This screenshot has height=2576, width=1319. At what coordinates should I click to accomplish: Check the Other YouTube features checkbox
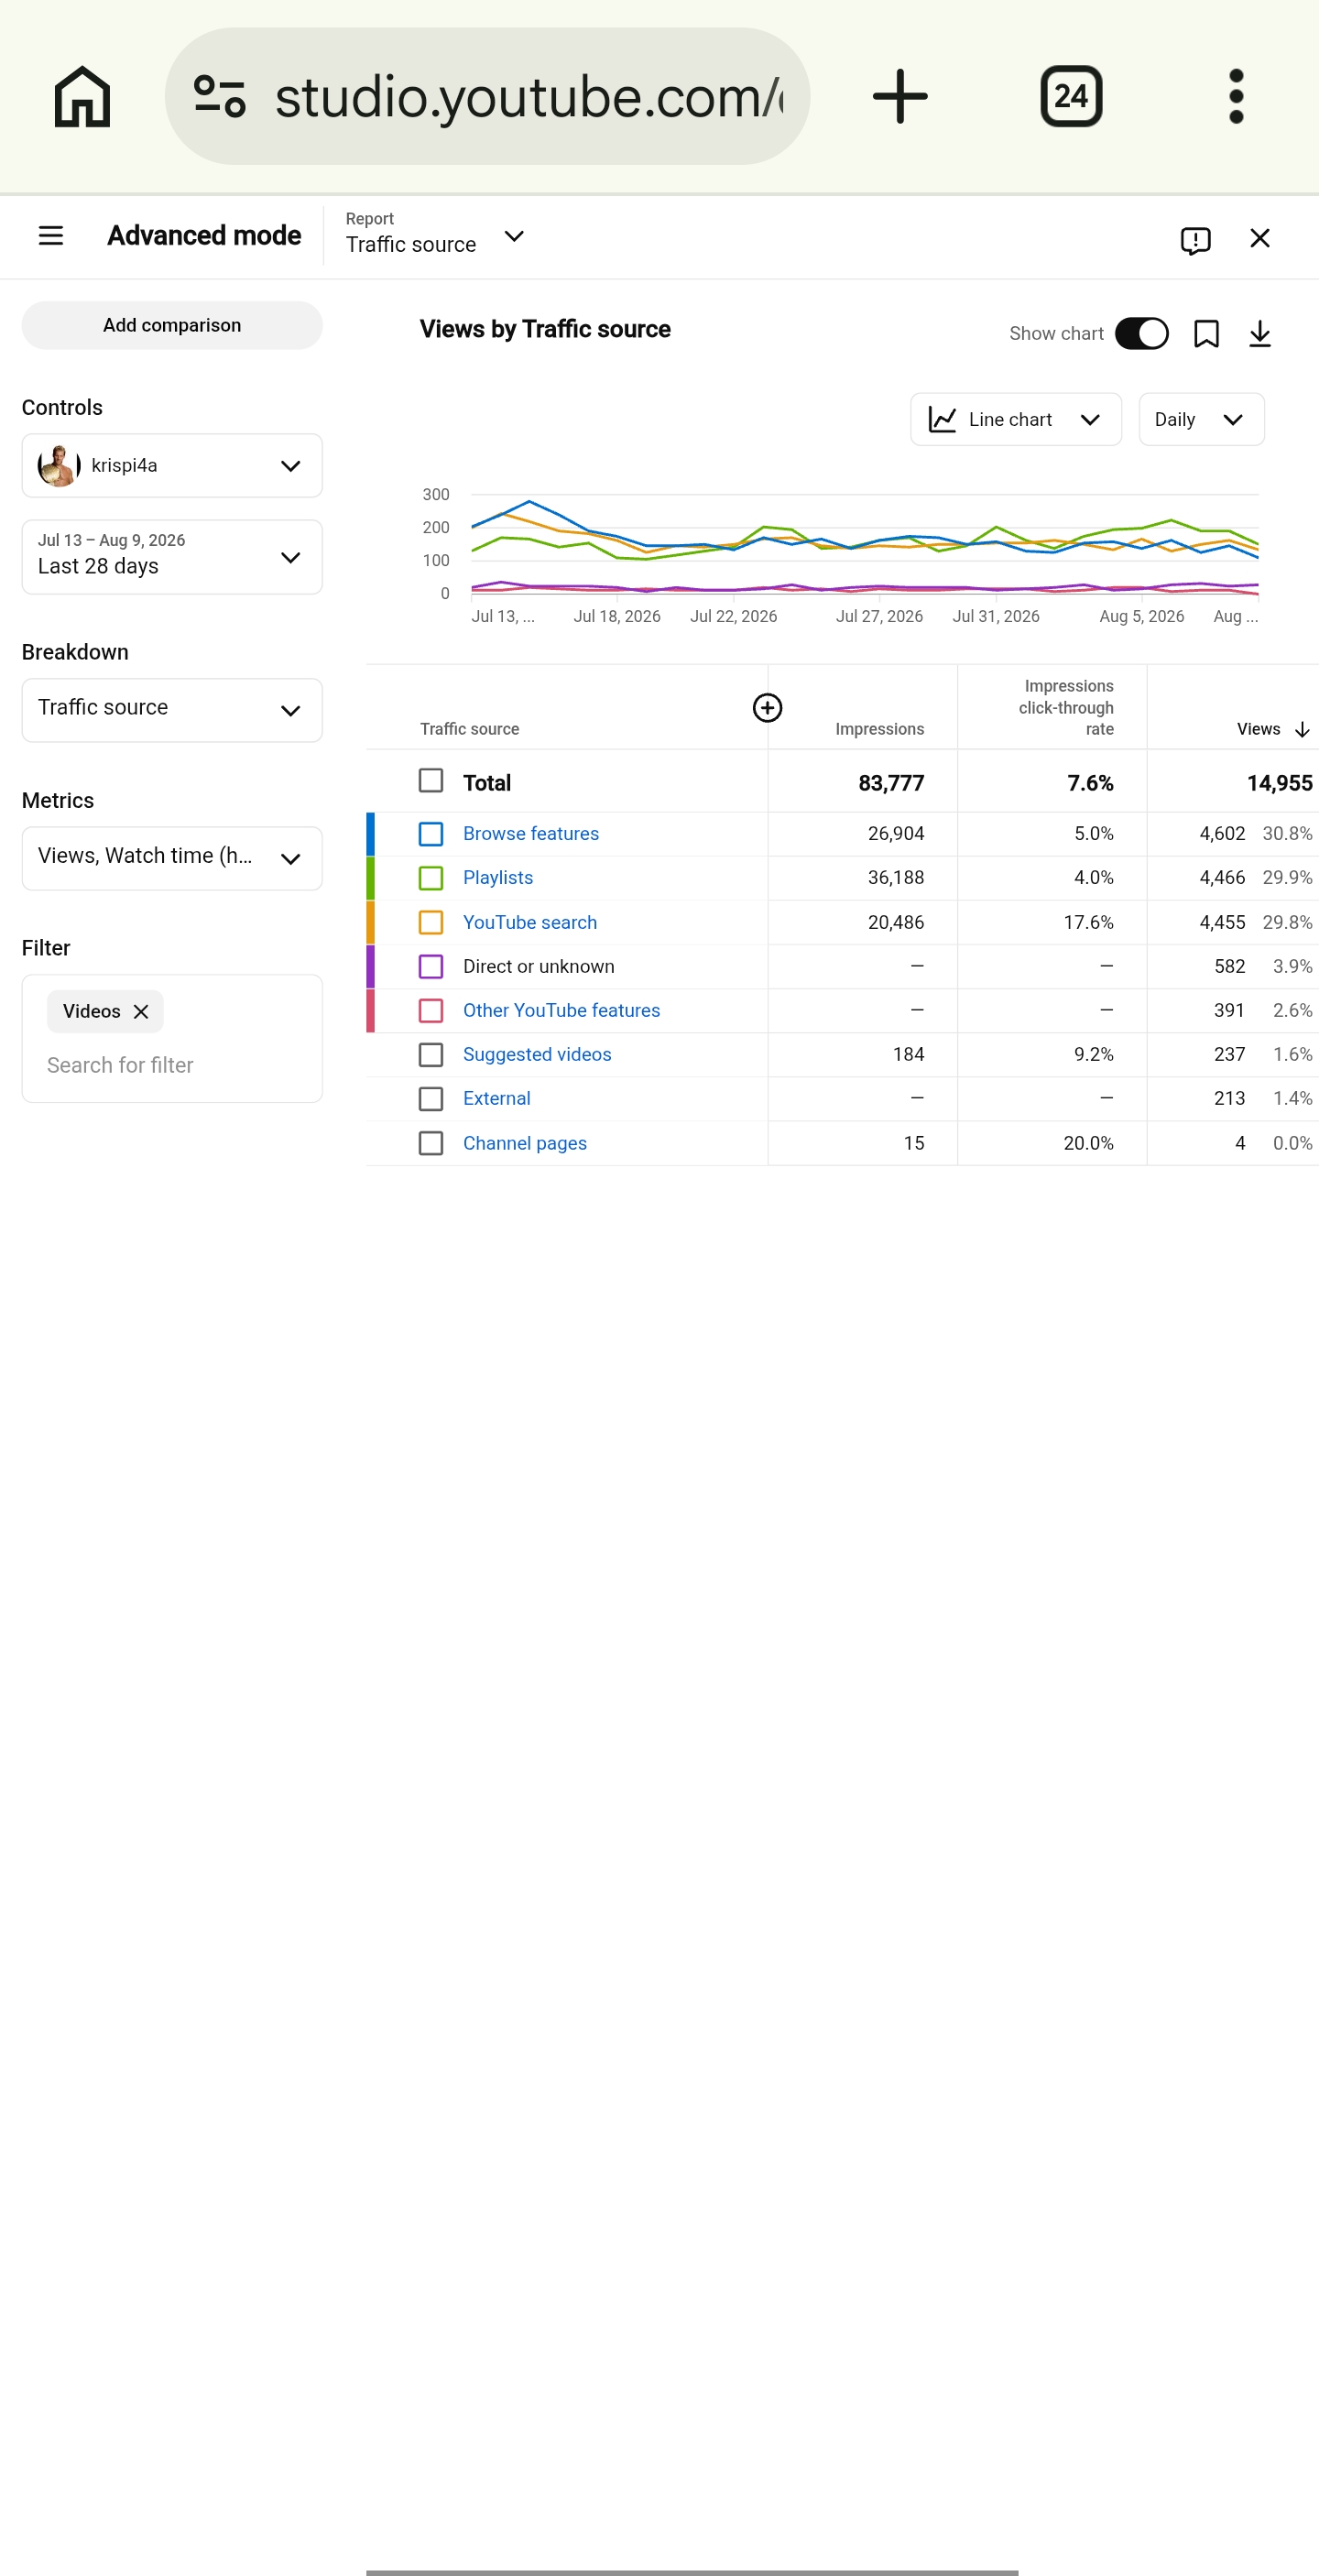click(431, 1011)
